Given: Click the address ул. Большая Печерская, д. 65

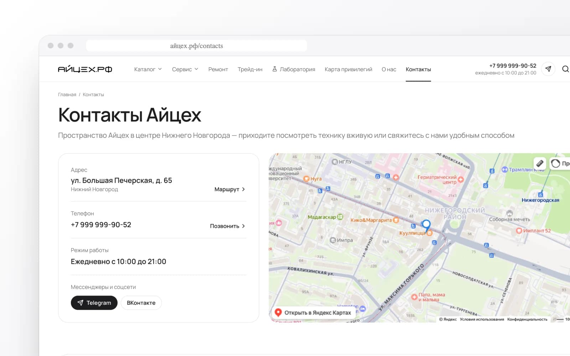Looking at the screenshot, I should 121,180.
